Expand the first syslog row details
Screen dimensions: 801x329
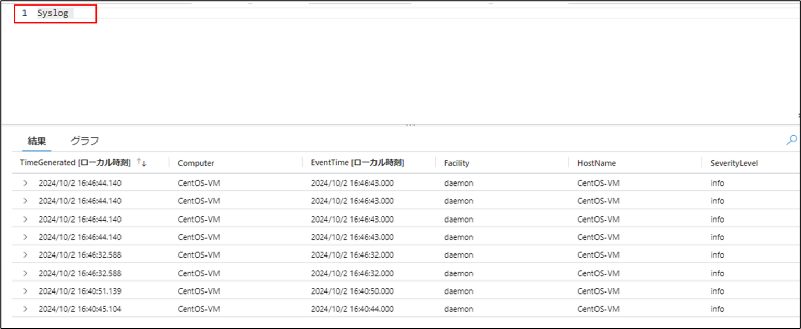coord(24,183)
